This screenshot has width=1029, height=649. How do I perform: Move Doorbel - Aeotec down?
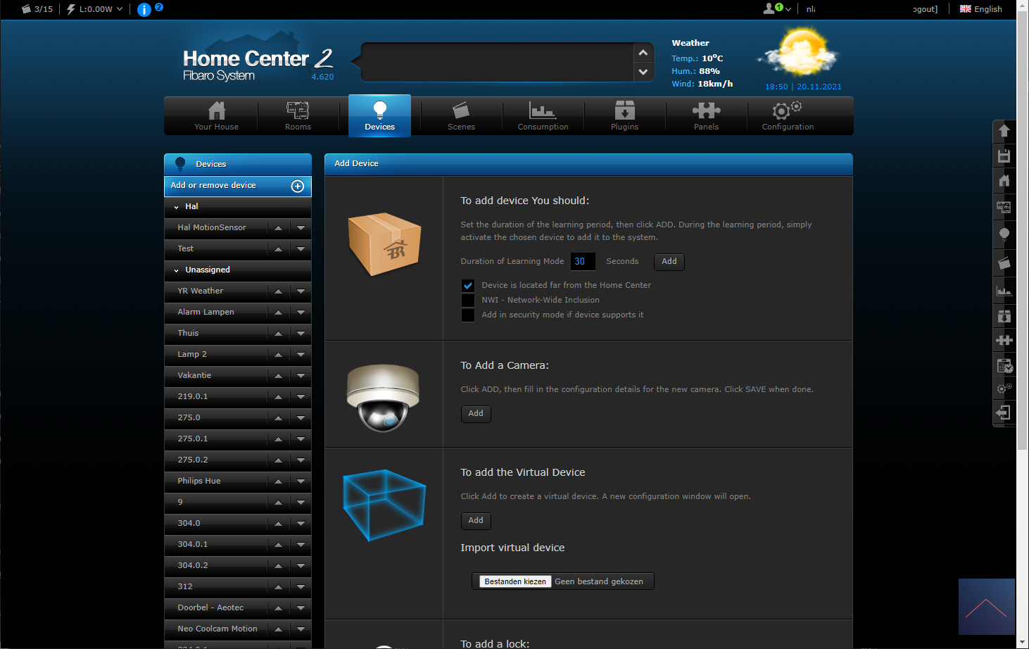[x=301, y=608]
